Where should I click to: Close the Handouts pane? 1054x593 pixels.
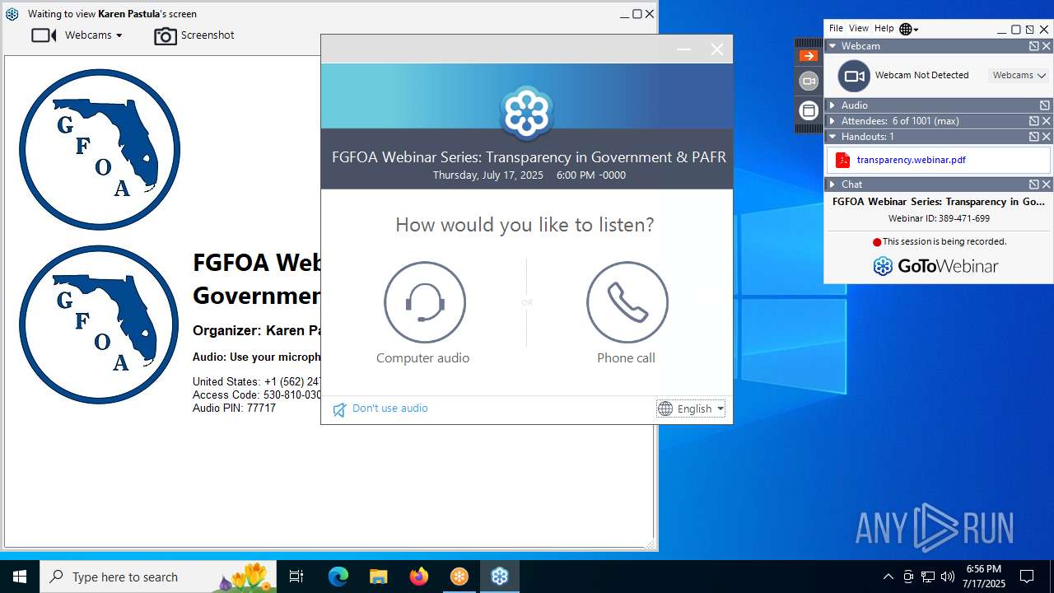(1047, 137)
